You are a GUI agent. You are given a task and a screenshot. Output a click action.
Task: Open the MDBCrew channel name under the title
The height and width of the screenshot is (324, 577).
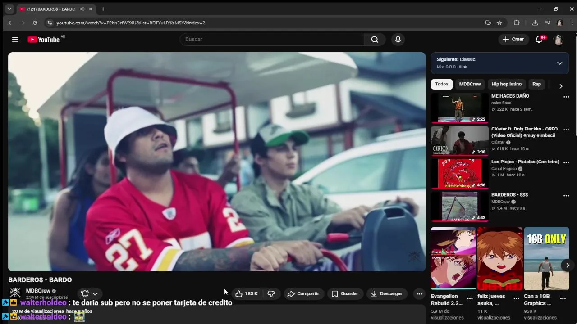tap(38, 291)
